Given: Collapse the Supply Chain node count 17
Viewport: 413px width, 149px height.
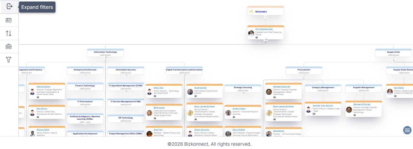Looking at the screenshot, I should click(393, 57).
